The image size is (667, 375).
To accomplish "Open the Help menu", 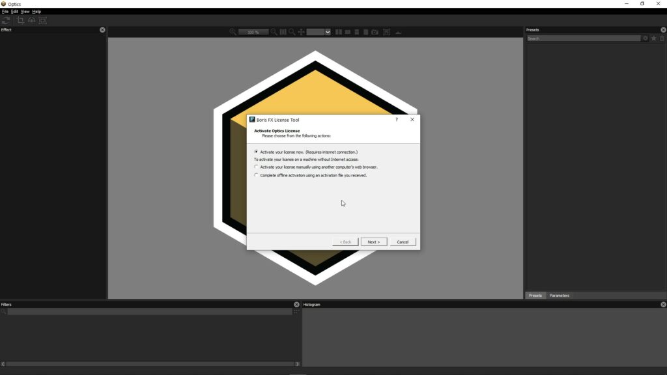I will click(x=36, y=12).
